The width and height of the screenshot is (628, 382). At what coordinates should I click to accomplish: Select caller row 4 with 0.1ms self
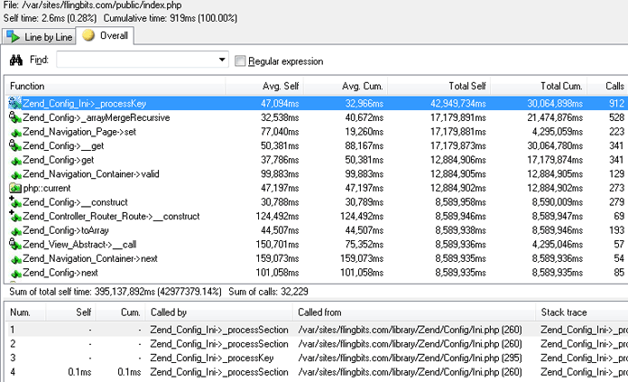[x=317, y=372]
